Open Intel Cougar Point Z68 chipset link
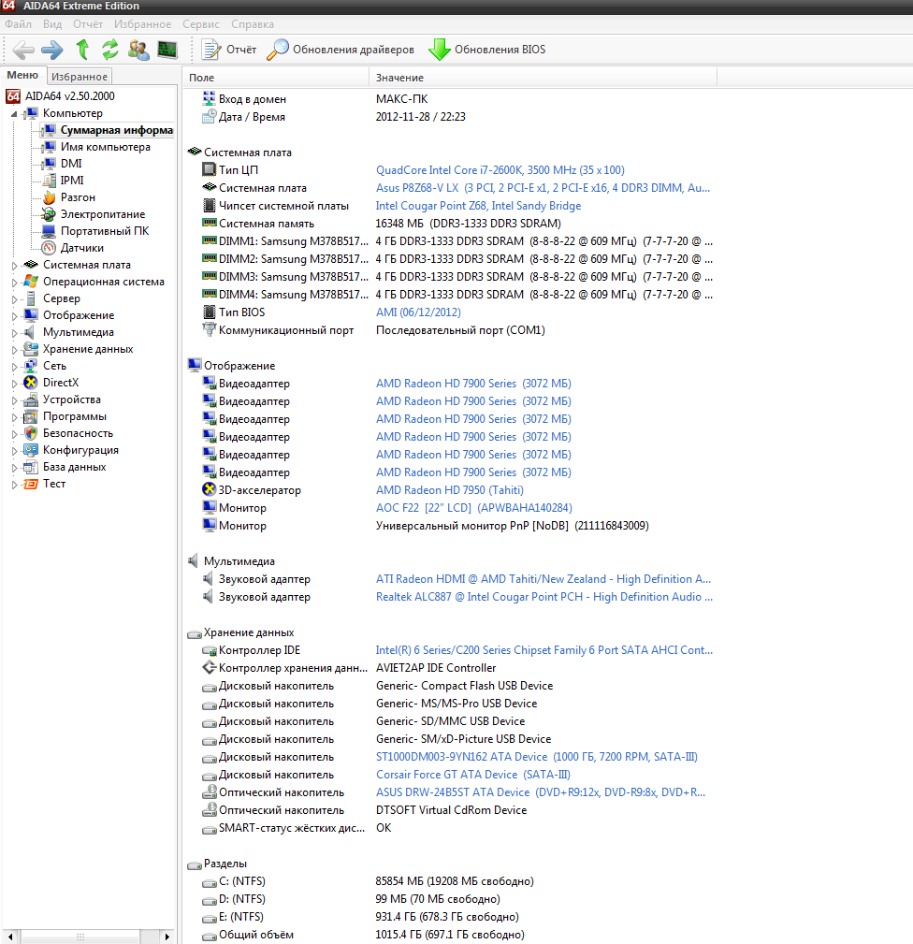The image size is (913, 944). [x=478, y=206]
